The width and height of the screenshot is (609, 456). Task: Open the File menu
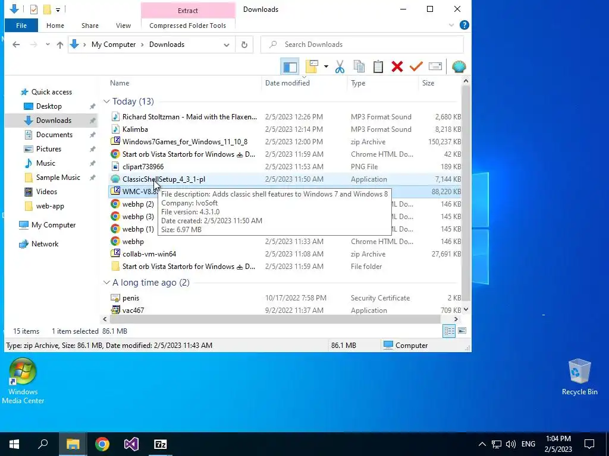[x=21, y=26]
